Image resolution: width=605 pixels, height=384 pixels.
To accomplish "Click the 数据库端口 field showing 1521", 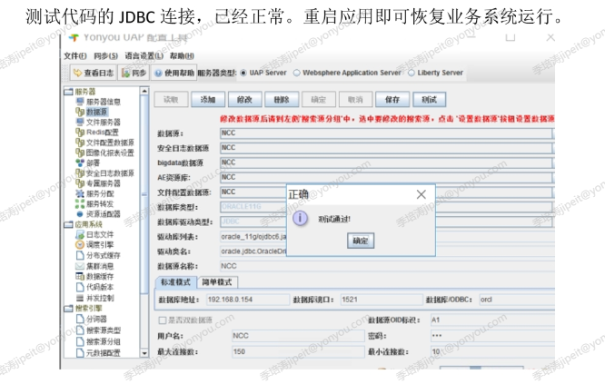I will [382, 300].
